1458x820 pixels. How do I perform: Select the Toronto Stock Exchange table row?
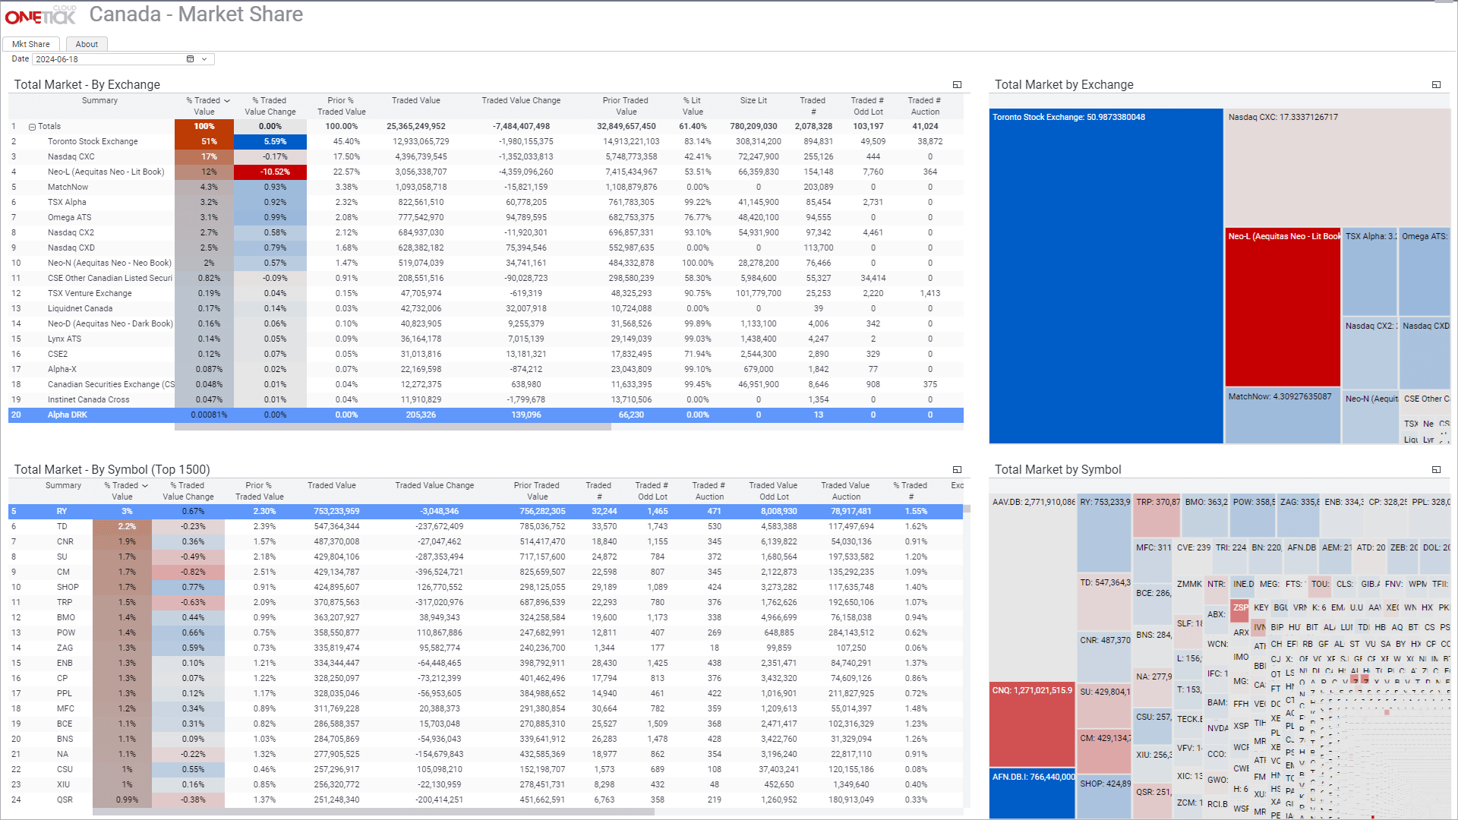coord(486,141)
